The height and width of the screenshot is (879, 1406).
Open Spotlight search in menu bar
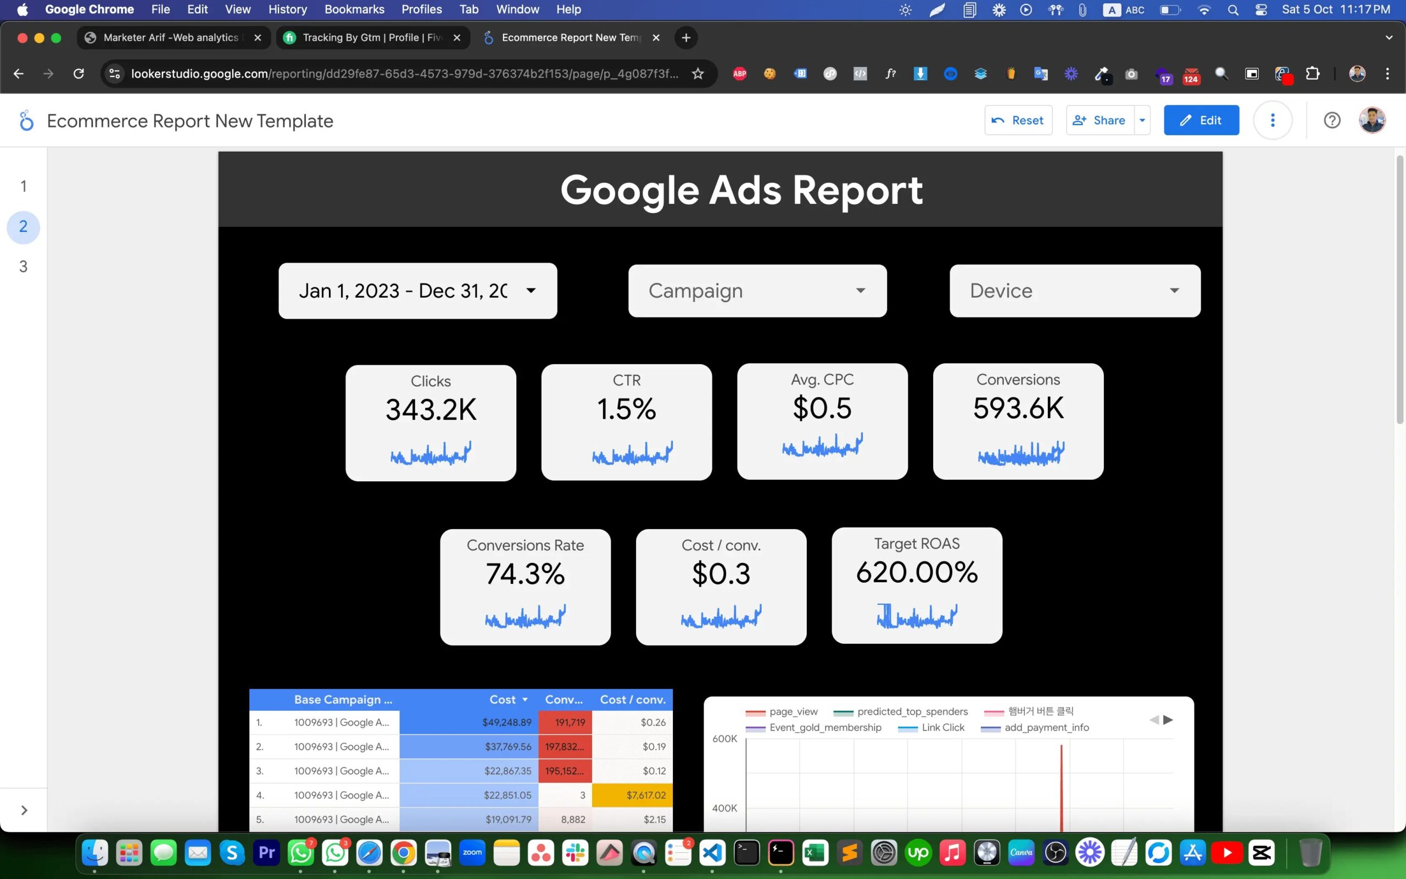(x=1233, y=10)
